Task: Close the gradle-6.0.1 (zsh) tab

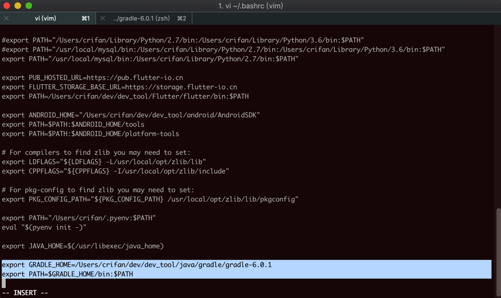Action: click(x=103, y=19)
